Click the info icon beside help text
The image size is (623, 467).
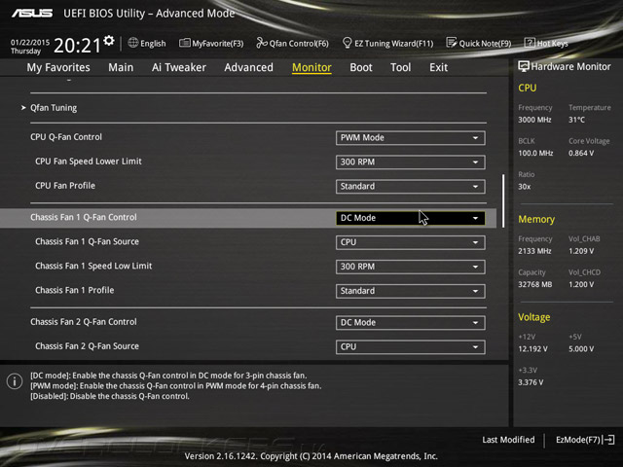15,381
